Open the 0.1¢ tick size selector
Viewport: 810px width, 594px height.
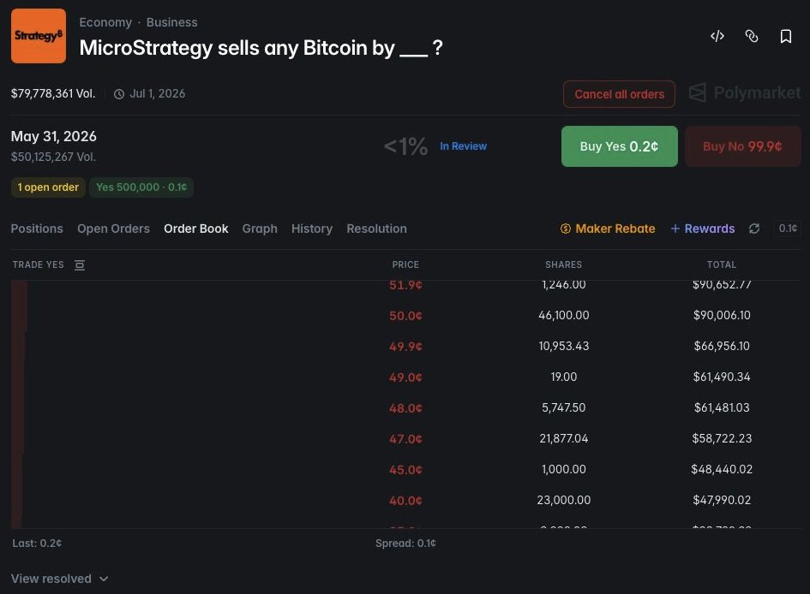click(787, 229)
